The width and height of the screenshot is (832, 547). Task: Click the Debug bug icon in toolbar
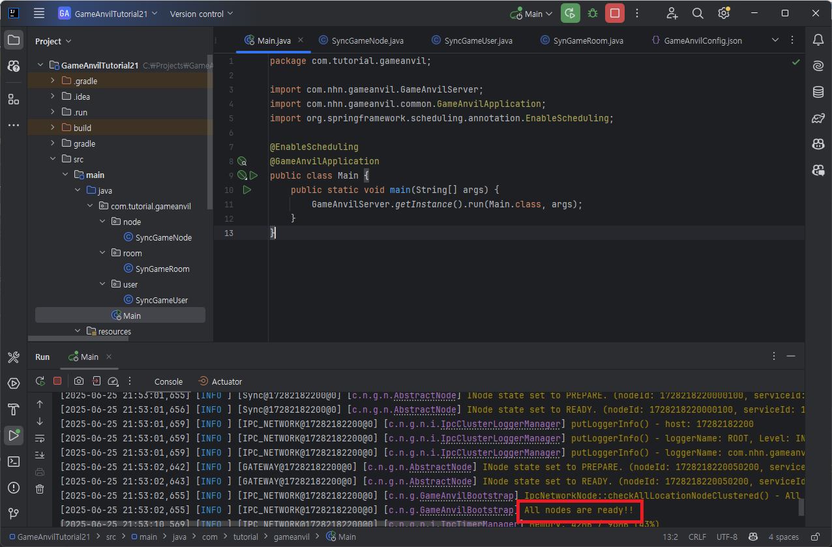[x=592, y=14]
